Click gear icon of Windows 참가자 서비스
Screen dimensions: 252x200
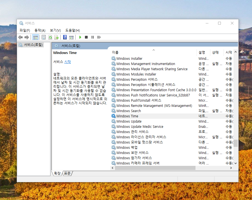[114, 158]
